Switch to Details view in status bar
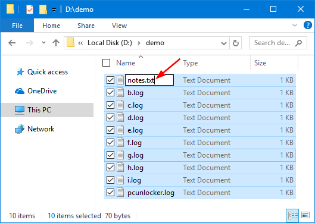The width and height of the screenshot is (315, 223). (x=292, y=216)
